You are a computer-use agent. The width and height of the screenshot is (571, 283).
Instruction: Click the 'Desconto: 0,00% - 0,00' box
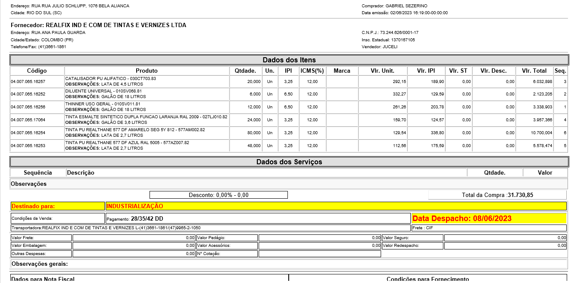(218, 195)
